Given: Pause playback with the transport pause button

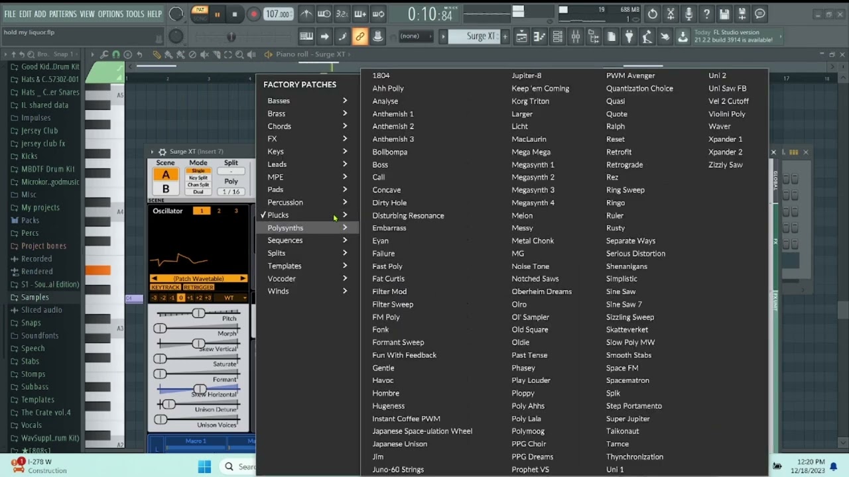Looking at the screenshot, I should [217, 14].
